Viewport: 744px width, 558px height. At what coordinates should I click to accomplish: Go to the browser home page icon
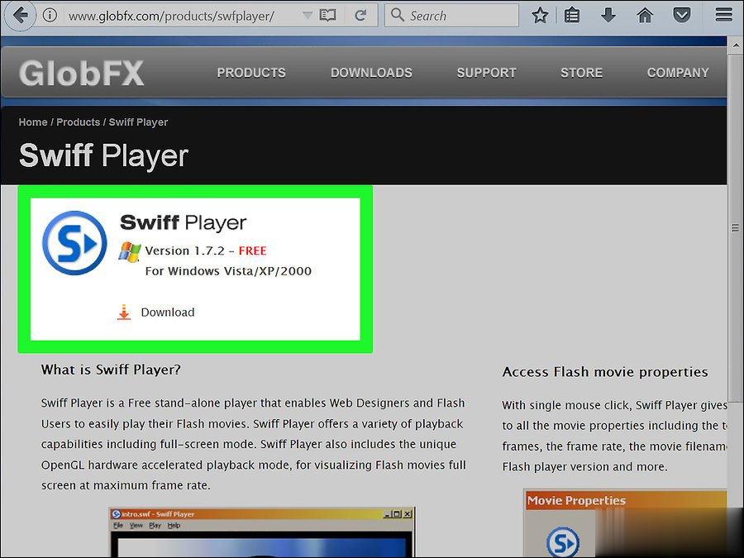645,16
